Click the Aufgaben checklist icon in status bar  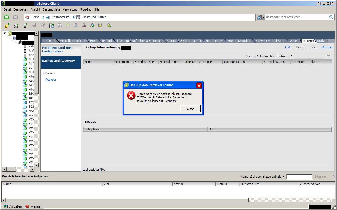(5, 206)
